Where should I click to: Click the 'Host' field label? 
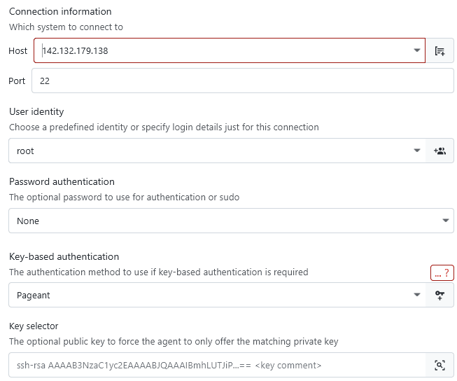(18, 50)
